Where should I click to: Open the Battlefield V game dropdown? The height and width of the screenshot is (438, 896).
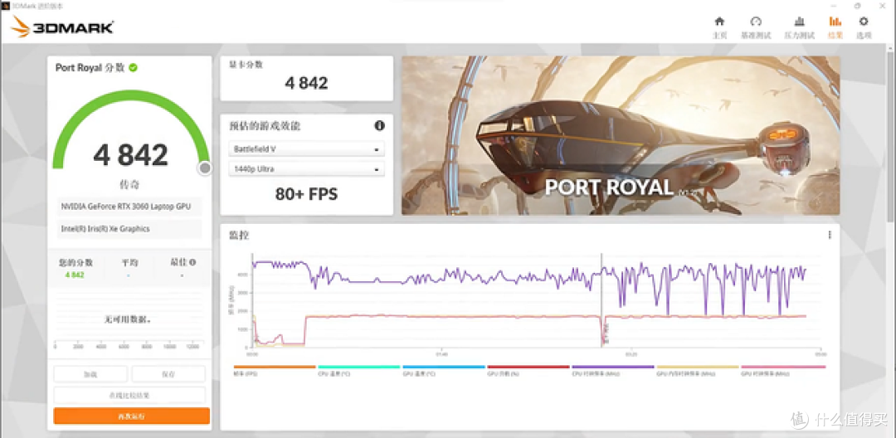tap(306, 149)
